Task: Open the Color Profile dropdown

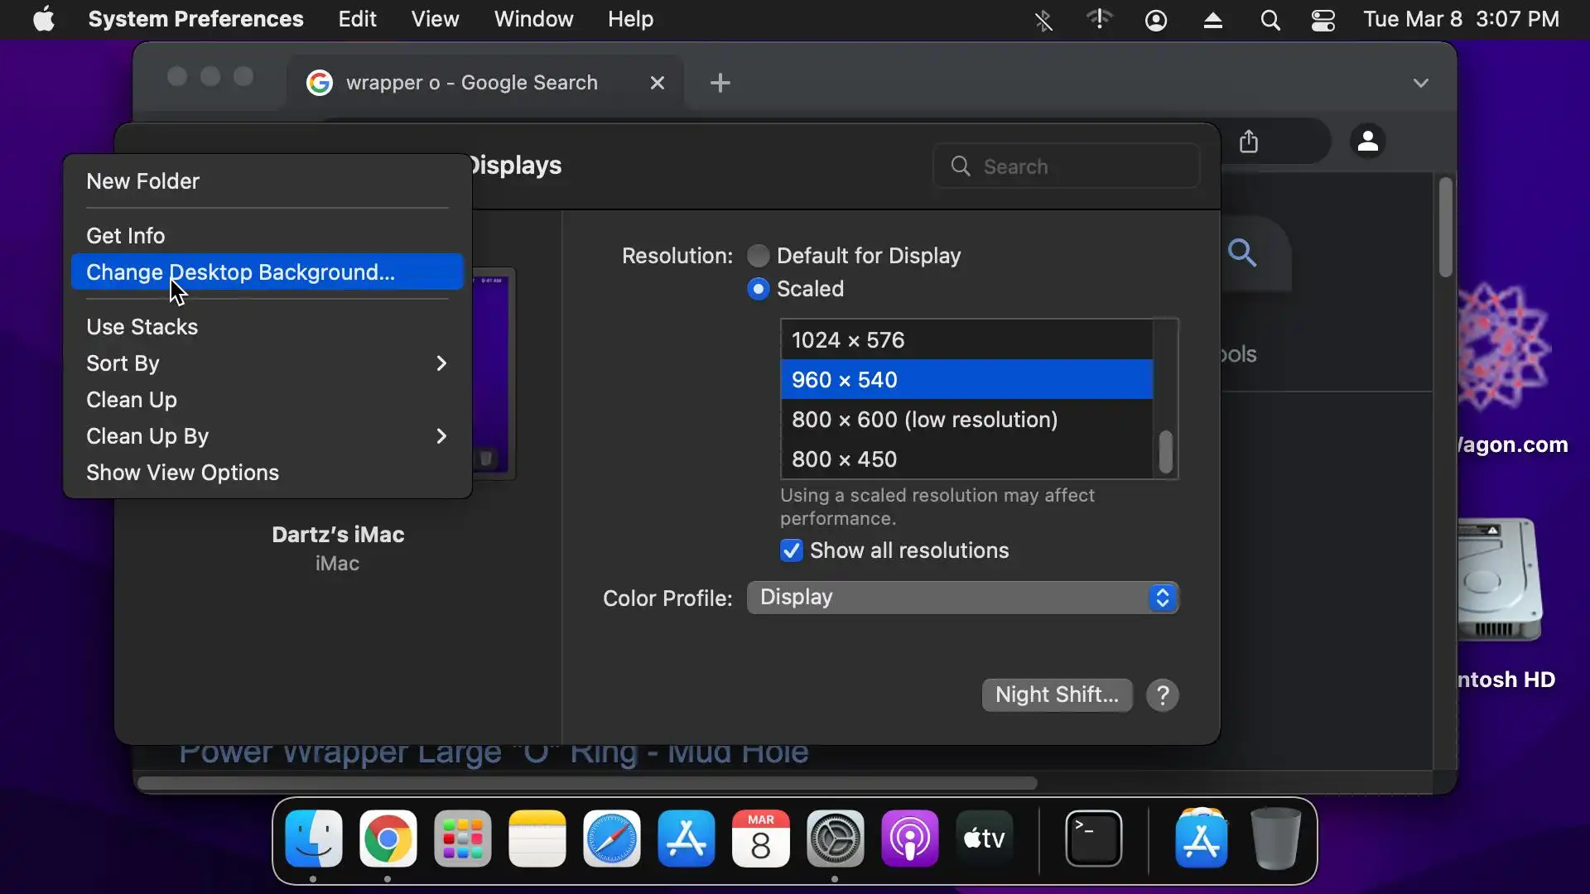Action: (961, 598)
